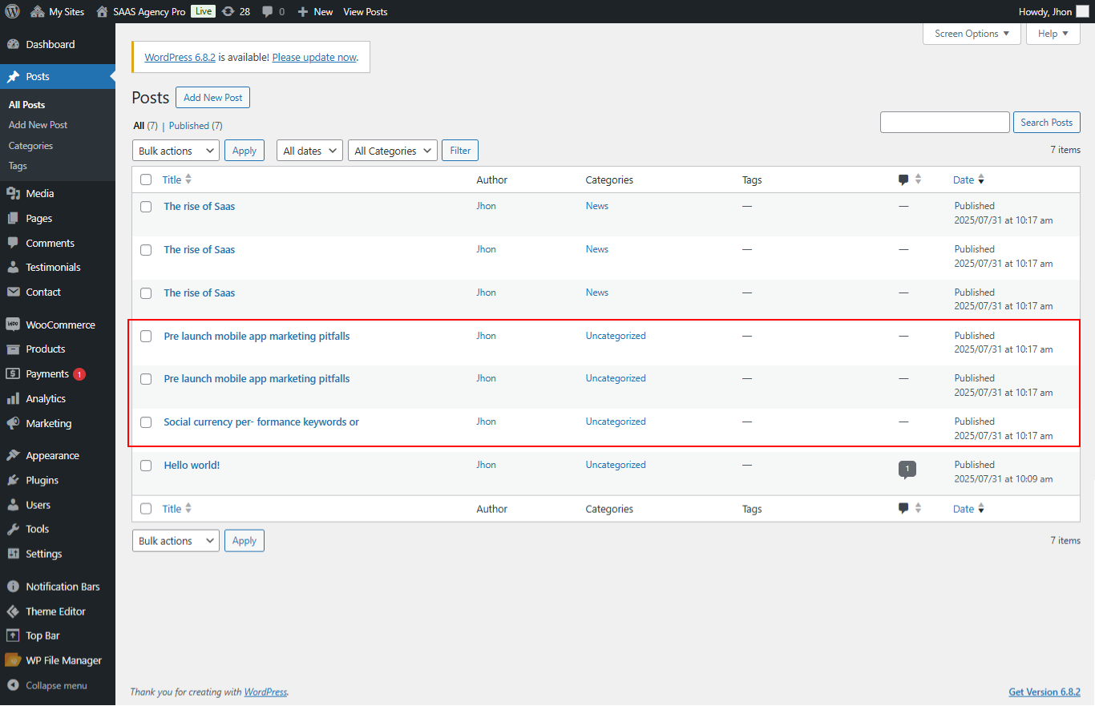Viewport: 1095px width, 706px height.
Task: Tick the checkbox for Social currency post
Action: coord(146,422)
